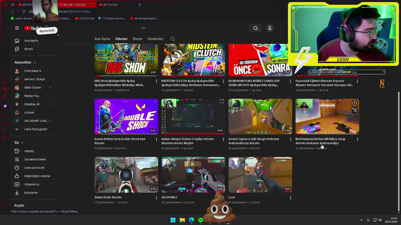Open options for Bind Haritasında video
This screenshot has width=401, height=225.
(357, 139)
